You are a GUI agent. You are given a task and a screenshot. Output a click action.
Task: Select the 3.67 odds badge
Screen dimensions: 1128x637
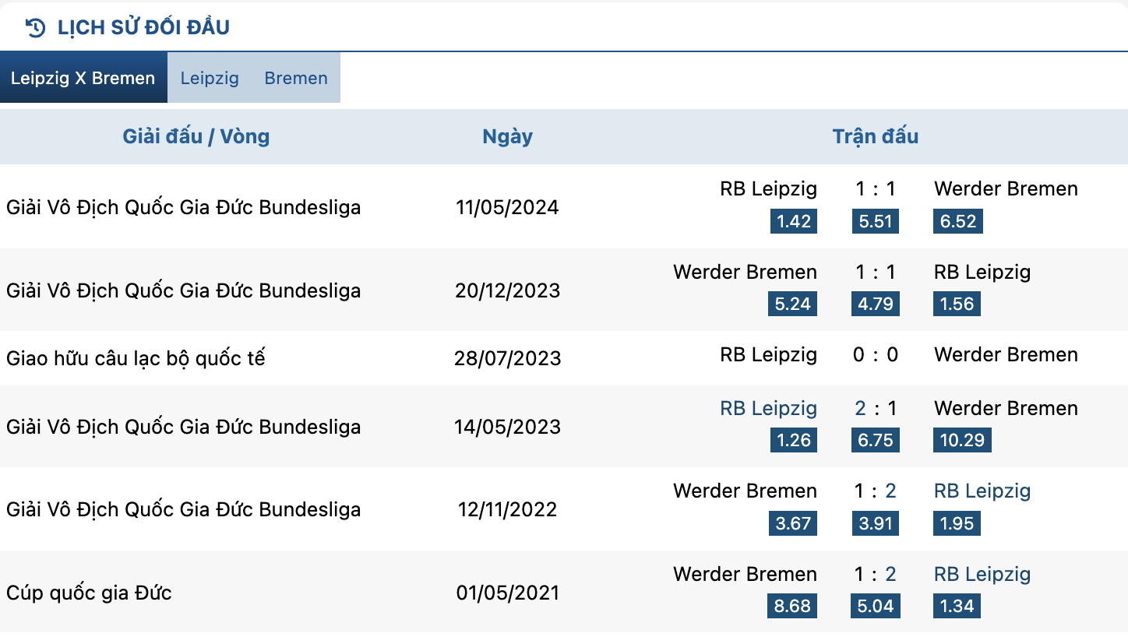coord(793,523)
